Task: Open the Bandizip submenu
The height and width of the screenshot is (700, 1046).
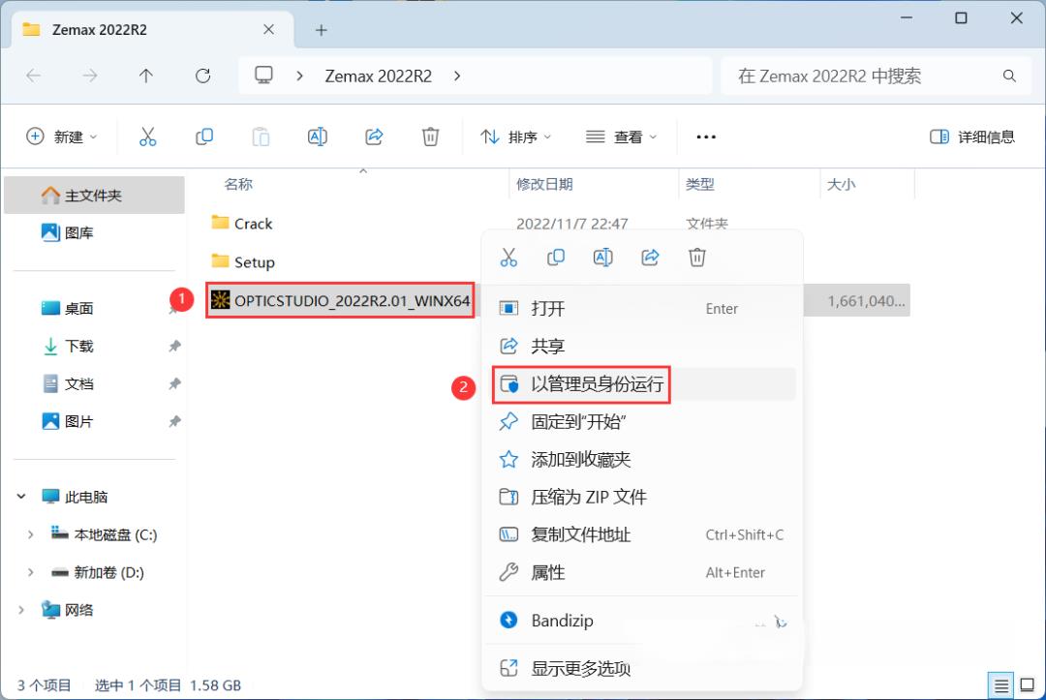Action: (644, 621)
